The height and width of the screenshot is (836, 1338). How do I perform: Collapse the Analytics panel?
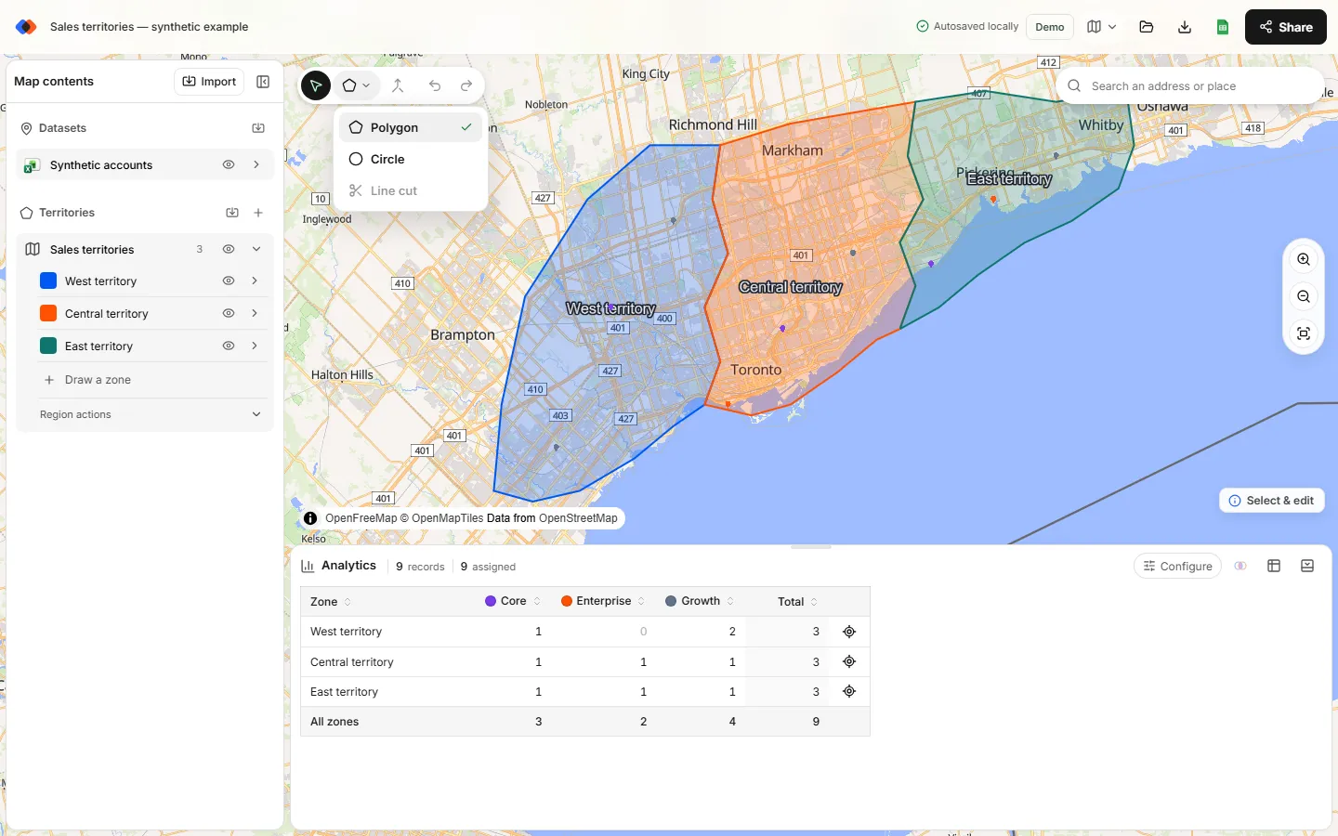click(x=1307, y=566)
